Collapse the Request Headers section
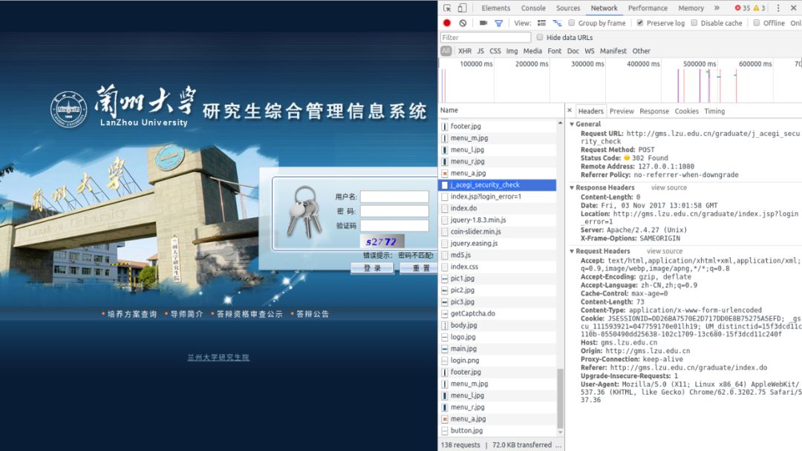The image size is (802, 451). 572,251
